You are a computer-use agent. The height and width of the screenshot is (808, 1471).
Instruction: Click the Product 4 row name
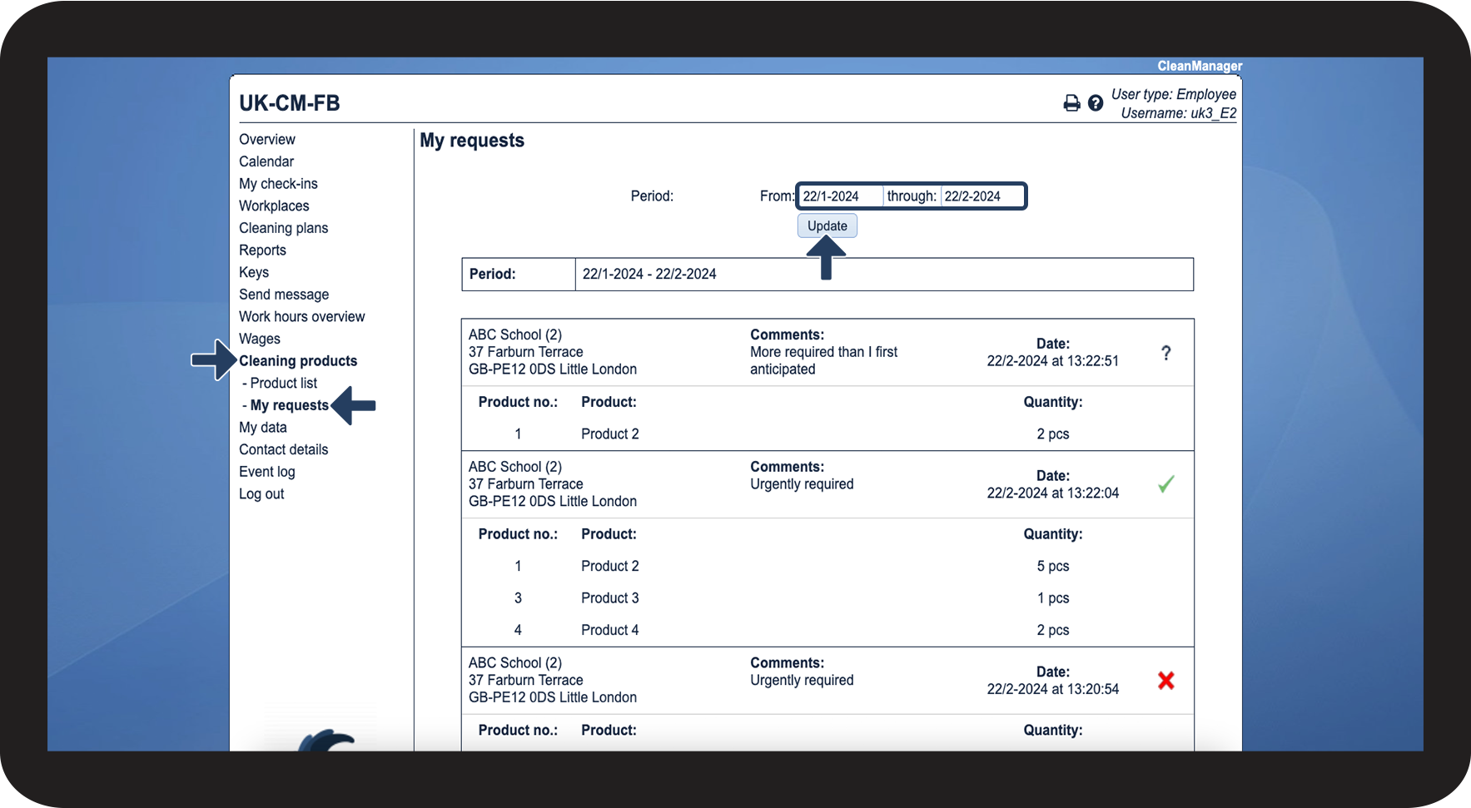[610, 630]
